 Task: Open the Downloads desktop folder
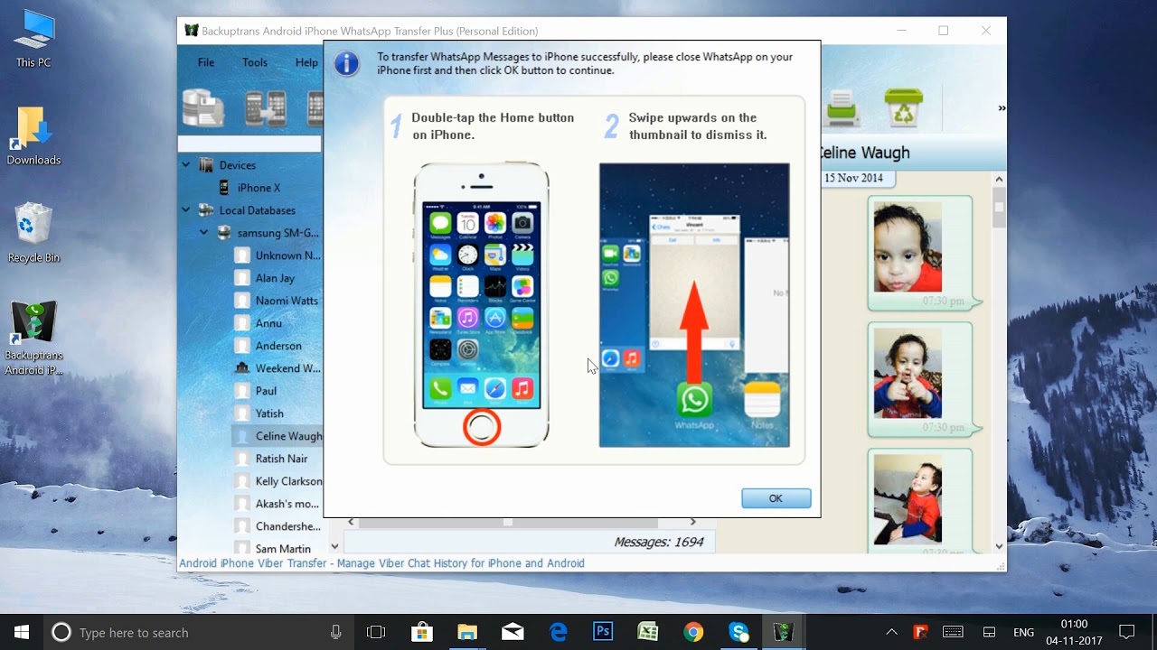coord(33,136)
